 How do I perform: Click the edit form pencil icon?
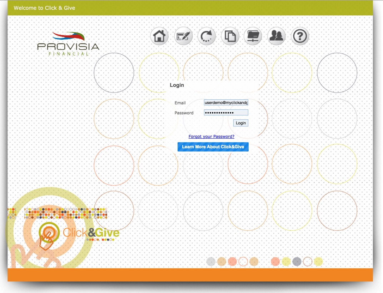pyautogui.click(x=183, y=36)
